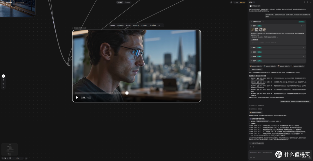Viewport: 313px width, 161px height.
Task: Click the download icon in video toolbar
Action: tap(159, 25)
